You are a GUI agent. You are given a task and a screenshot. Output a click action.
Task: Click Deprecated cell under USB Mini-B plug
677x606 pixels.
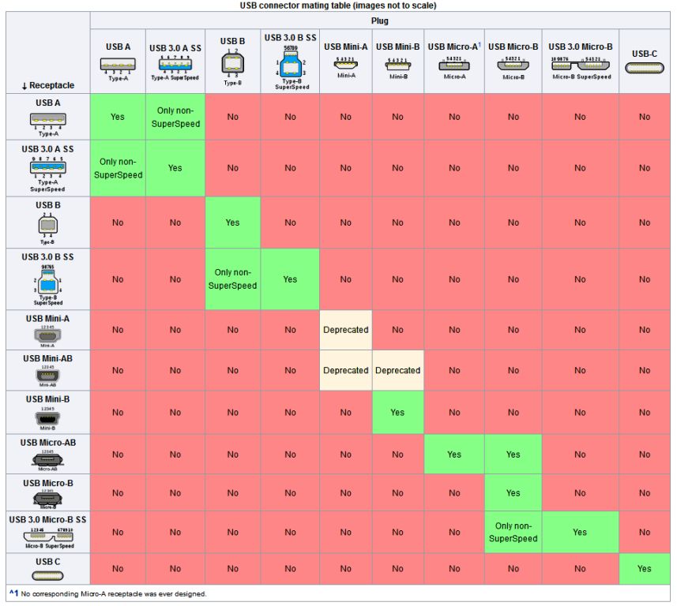coord(397,370)
